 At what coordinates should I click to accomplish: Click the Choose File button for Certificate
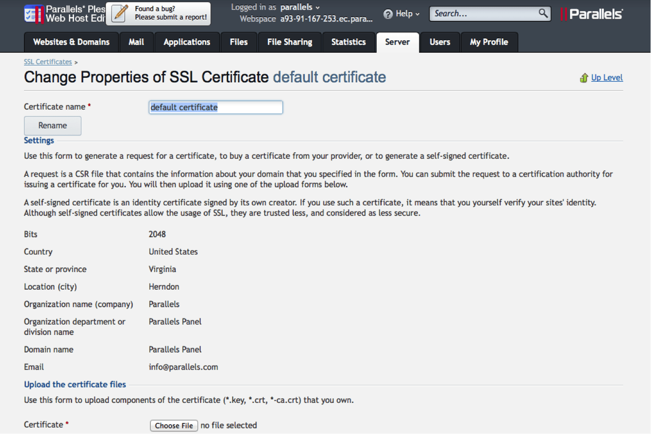(x=174, y=426)
